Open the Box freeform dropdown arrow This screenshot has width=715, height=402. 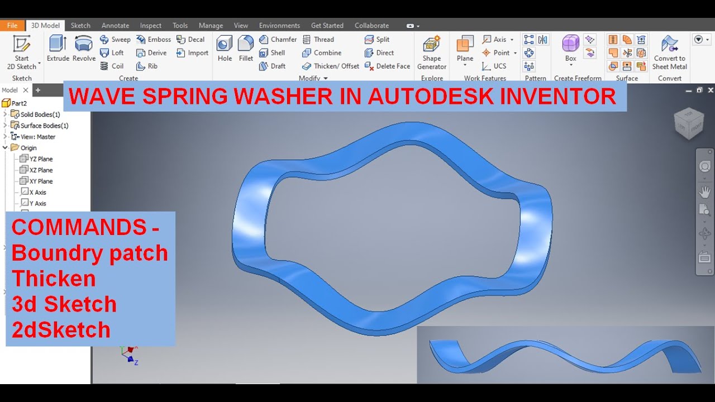coord(570,65)
